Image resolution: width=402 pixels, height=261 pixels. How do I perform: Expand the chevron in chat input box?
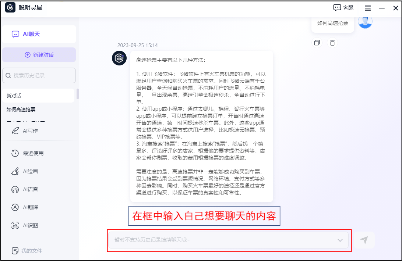340,240
